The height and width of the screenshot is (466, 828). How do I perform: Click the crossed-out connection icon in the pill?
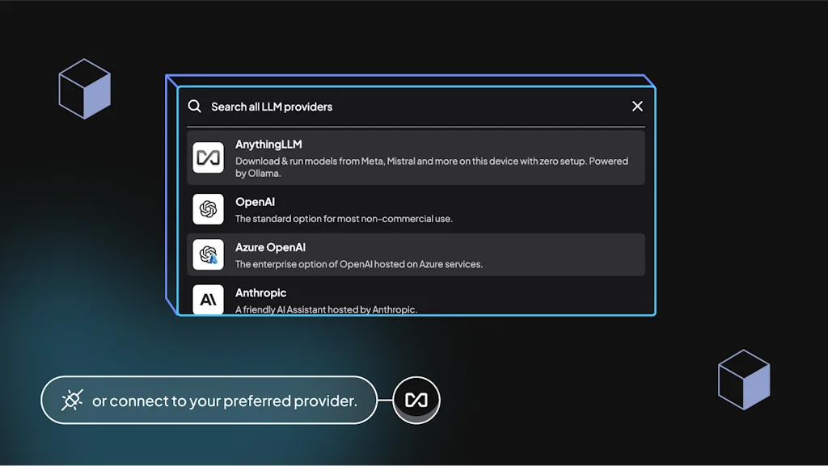[x=71, y=400]
